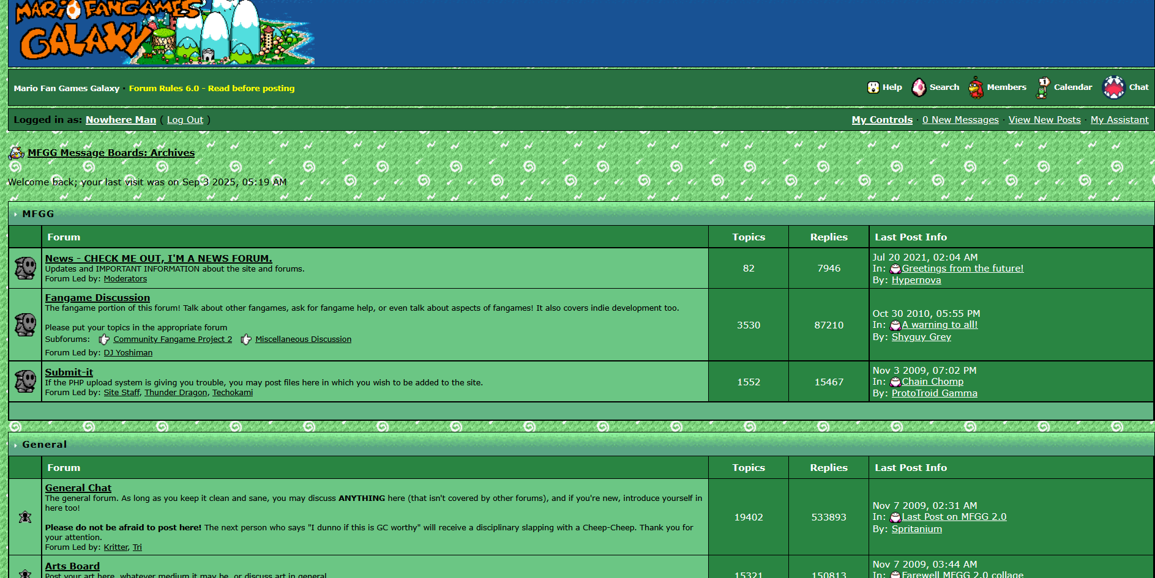This screenshot has height=578, width=1155.
Task: Click the subforum icon before Miscellaneous Discussion
Action: click(246, 339)
